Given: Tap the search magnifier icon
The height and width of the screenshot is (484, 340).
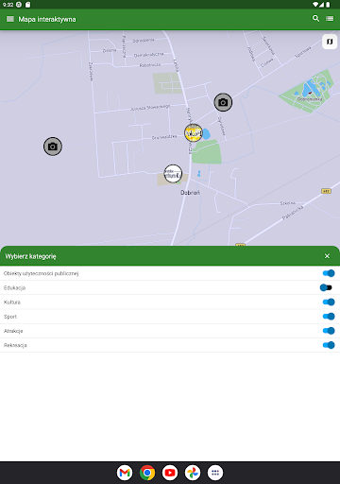Looking at the screenshot, I should [315, 19].
